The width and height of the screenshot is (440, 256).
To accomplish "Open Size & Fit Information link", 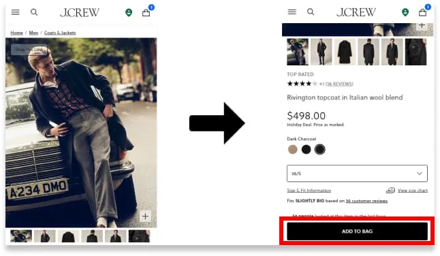I will (x=309, y=191).
